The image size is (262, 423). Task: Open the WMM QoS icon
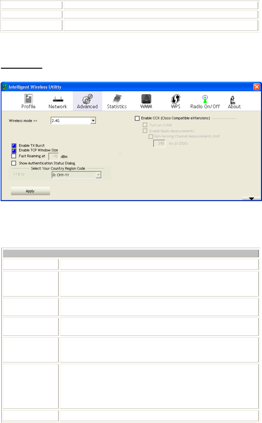tap(146, 99)
